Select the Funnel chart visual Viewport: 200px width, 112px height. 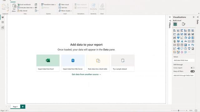pos(178,38)
